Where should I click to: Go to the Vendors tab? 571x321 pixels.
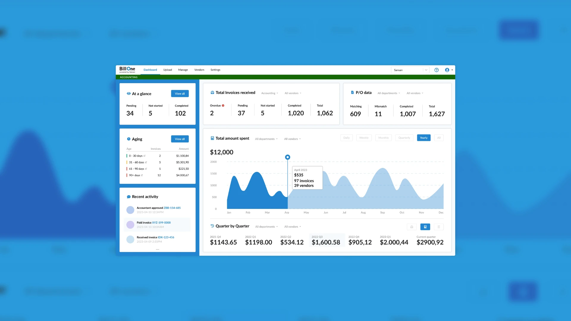(199, 70)
